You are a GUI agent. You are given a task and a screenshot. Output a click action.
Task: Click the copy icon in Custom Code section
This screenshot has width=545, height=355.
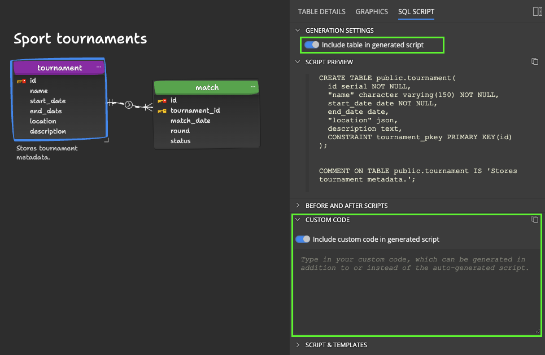(x=534, y=219)
